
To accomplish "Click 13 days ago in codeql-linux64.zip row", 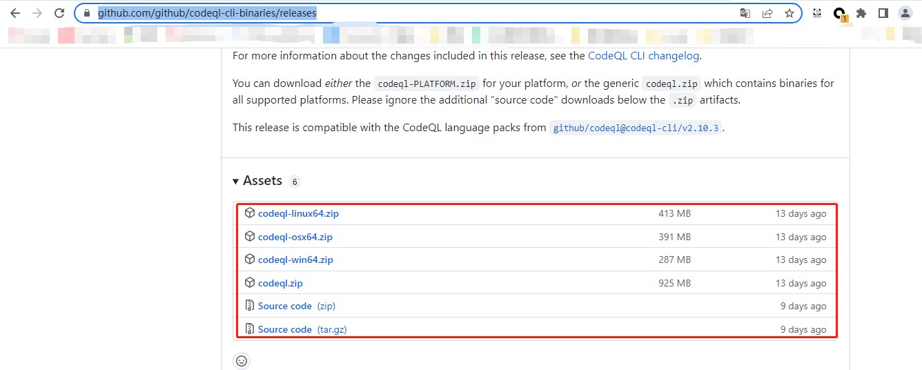I will point(801,213).
